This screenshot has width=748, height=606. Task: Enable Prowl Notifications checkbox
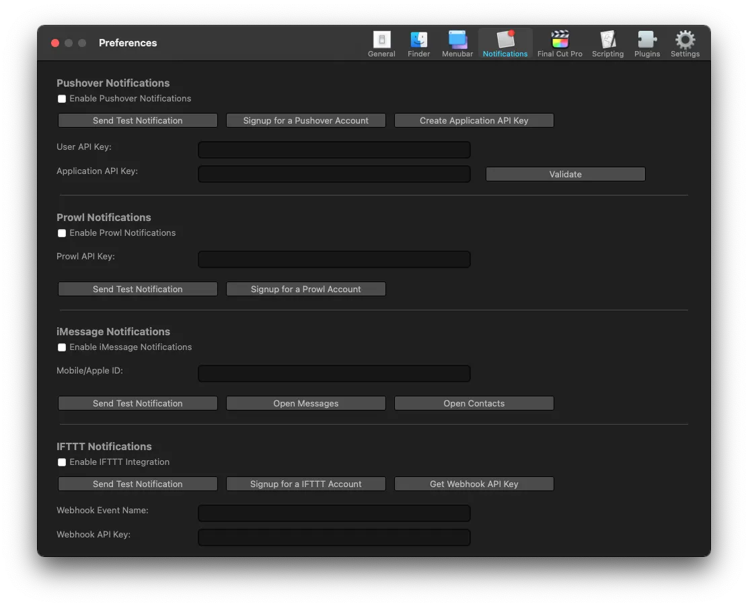62,233
